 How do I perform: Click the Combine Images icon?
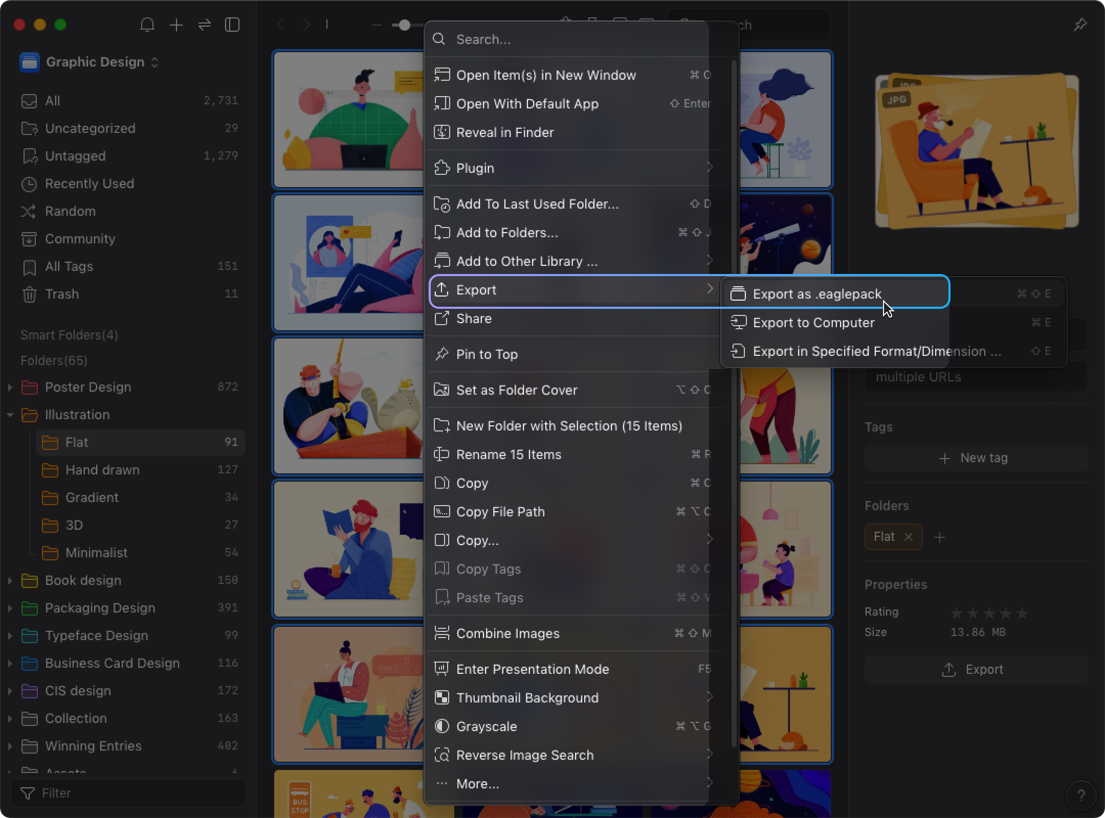[442, 633]
